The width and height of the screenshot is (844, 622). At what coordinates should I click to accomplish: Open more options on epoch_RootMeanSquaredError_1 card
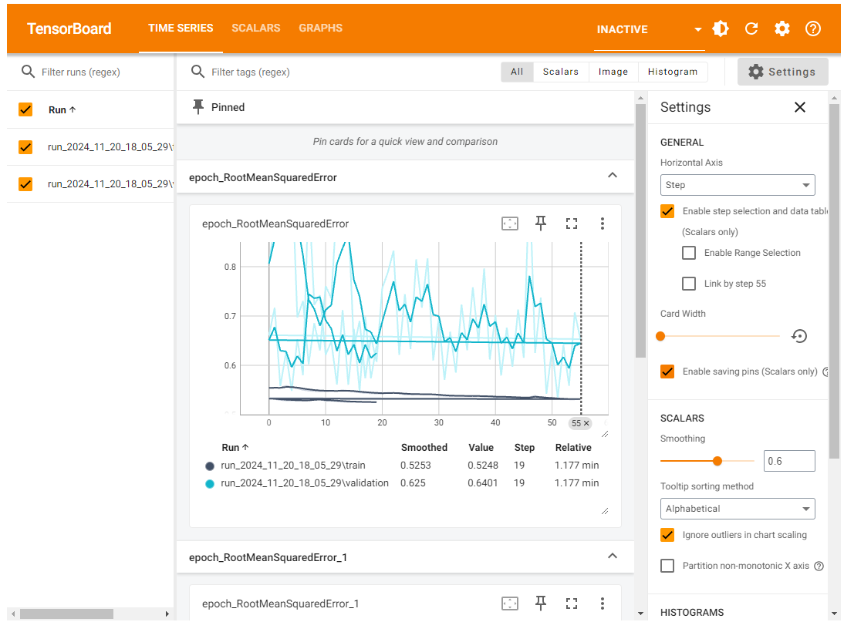603,604
